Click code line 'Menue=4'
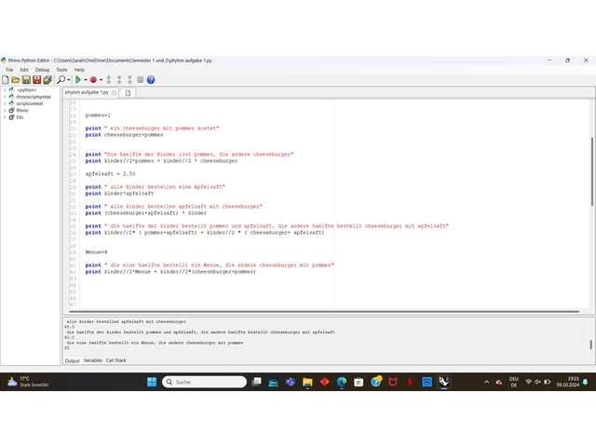 coord(96,252)
